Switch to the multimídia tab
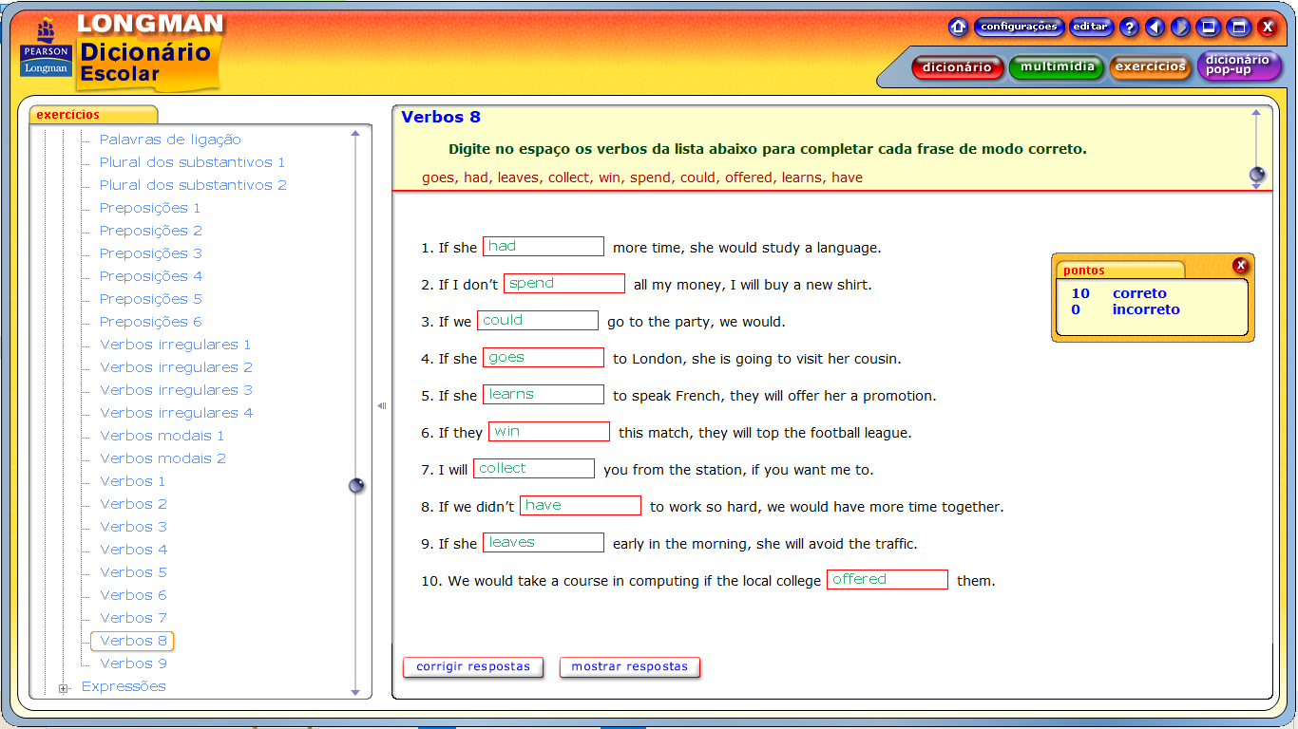The height and width of the screenshot is (729, 1298). [x=1057, y=67]
